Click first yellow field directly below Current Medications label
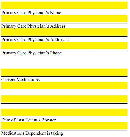This screenshot has width=130, height=137. (64, 85)
